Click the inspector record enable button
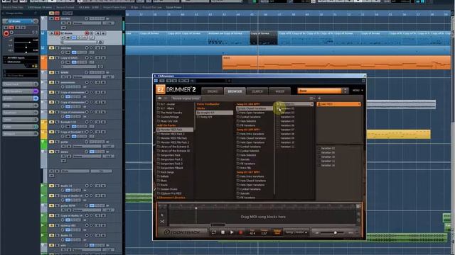 pyautogui.click(x=6, y=34)
